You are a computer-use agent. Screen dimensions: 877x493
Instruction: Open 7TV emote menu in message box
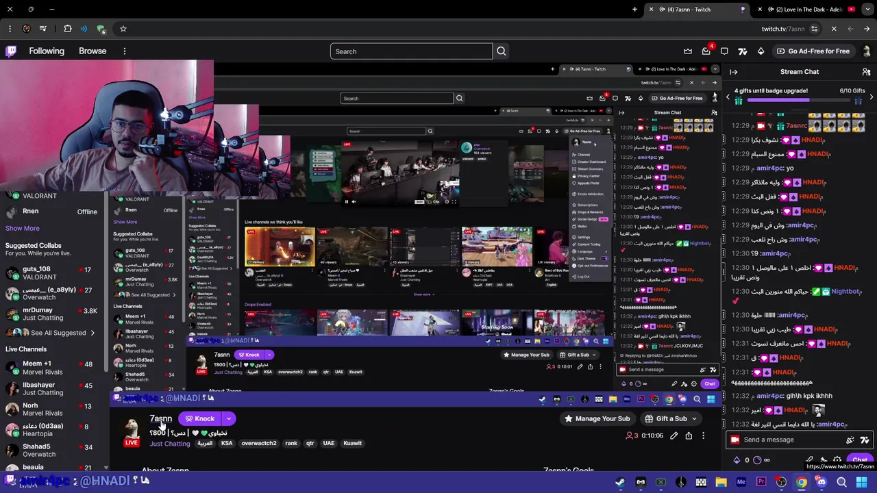(865, 440)
